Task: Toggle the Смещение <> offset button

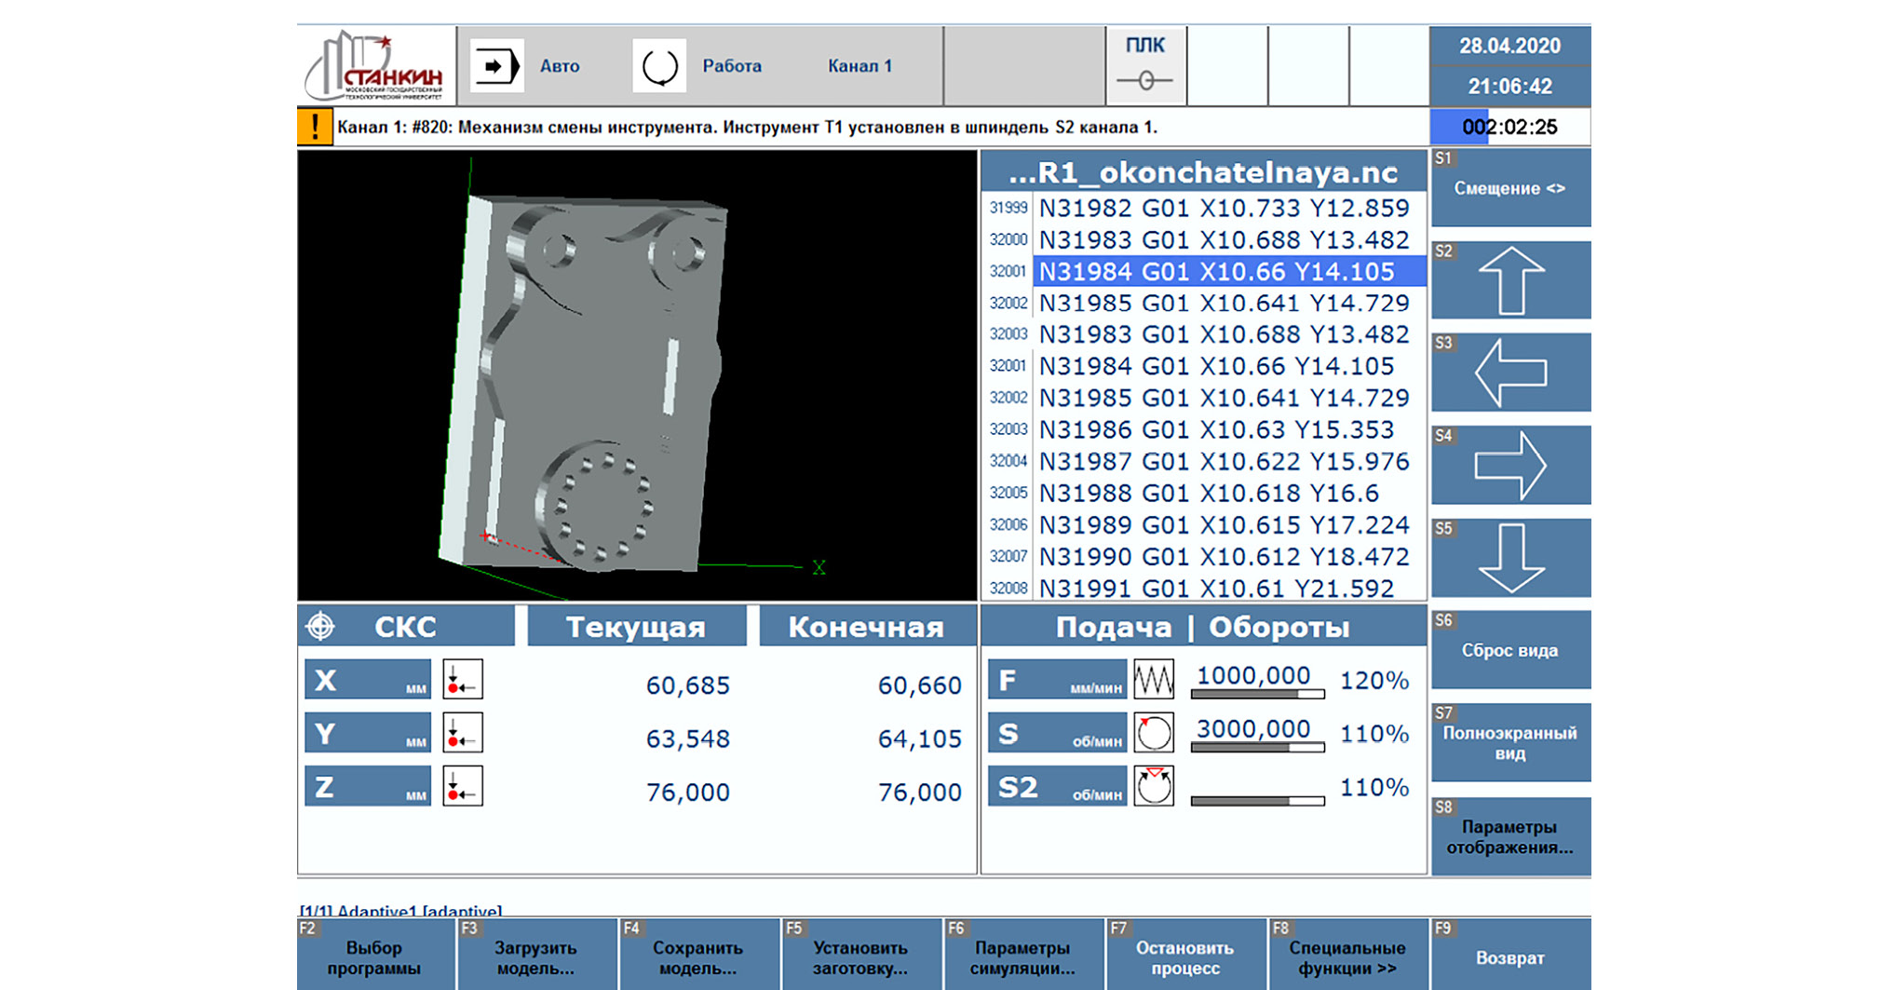Action: [1509, 189]
